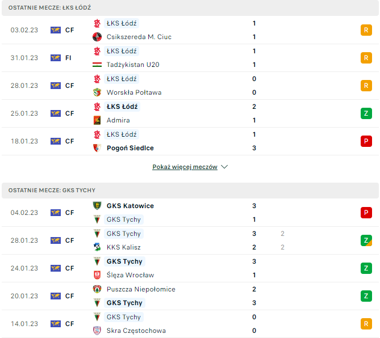Click the red 'P' badge for GKS Katowice match

click(x=366, y=213)
